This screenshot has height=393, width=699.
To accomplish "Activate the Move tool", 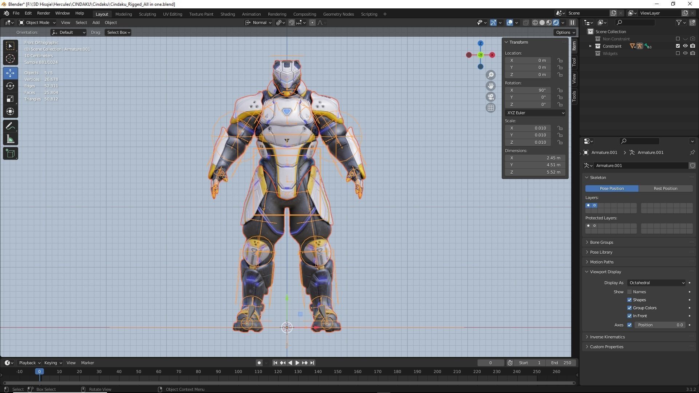I will 10,73.
